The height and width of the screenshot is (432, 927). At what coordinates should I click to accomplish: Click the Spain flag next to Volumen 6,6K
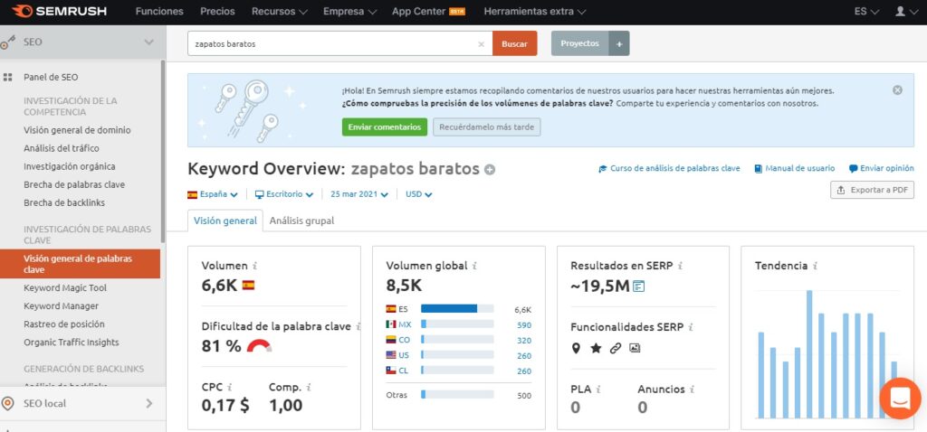pyautogui.click(x=248, y=285)
